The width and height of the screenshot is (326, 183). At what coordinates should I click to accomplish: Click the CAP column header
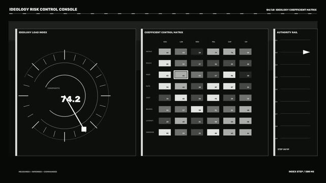click(x=229, y=42)
